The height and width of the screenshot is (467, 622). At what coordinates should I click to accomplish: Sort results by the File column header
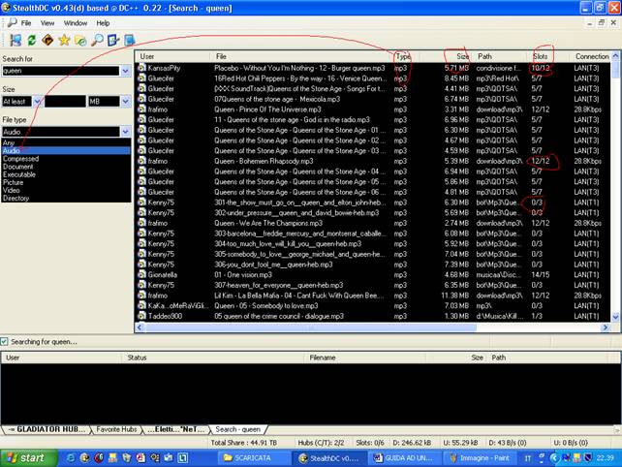(x=301, y=56)
